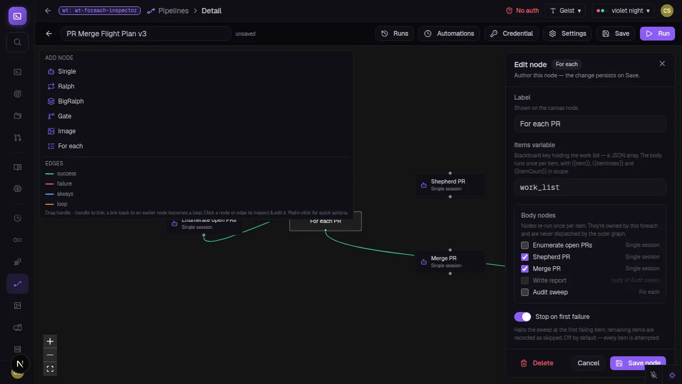Open the Runs history button
This screenshot has width=682, height=384.
pyautogui.click(x=395, y=34)
